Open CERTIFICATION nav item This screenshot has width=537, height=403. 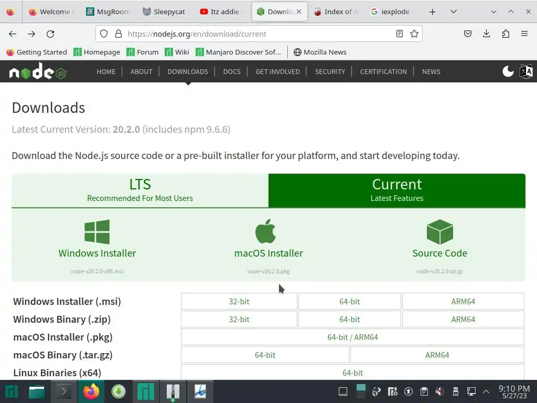(x=383, y=71)
